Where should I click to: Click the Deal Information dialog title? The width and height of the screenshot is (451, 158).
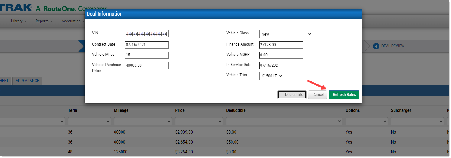pos(105,14)
